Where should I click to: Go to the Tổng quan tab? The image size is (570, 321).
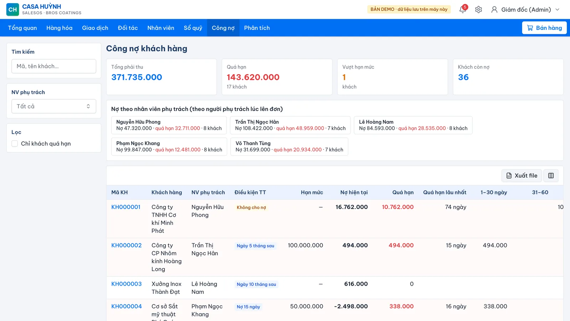22,28
